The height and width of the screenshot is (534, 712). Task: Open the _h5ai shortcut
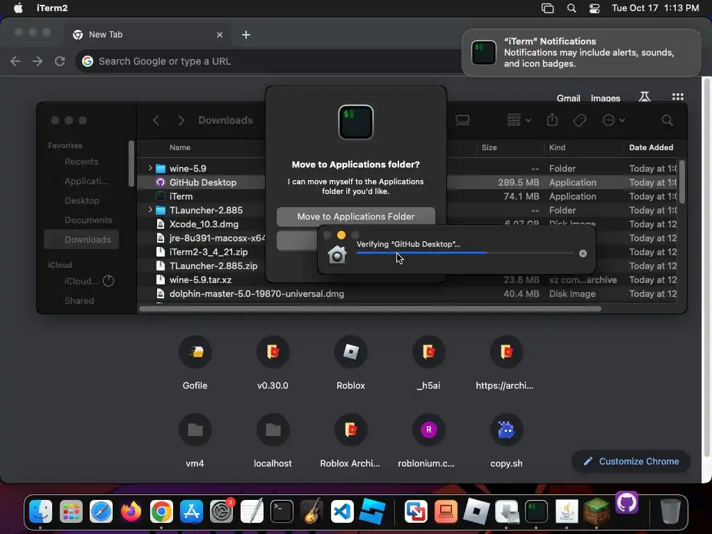(x=428, y=363)
